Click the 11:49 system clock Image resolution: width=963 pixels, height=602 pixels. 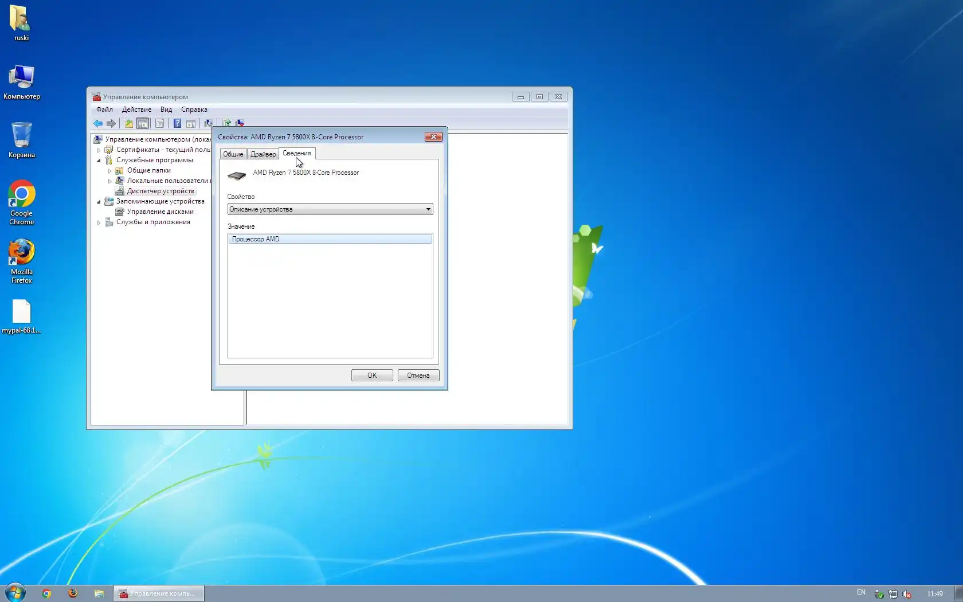click(x=935, y=594)
